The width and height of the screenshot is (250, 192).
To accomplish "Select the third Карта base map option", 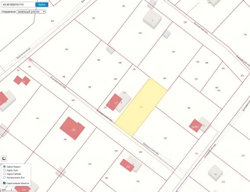I will (4, 174).
